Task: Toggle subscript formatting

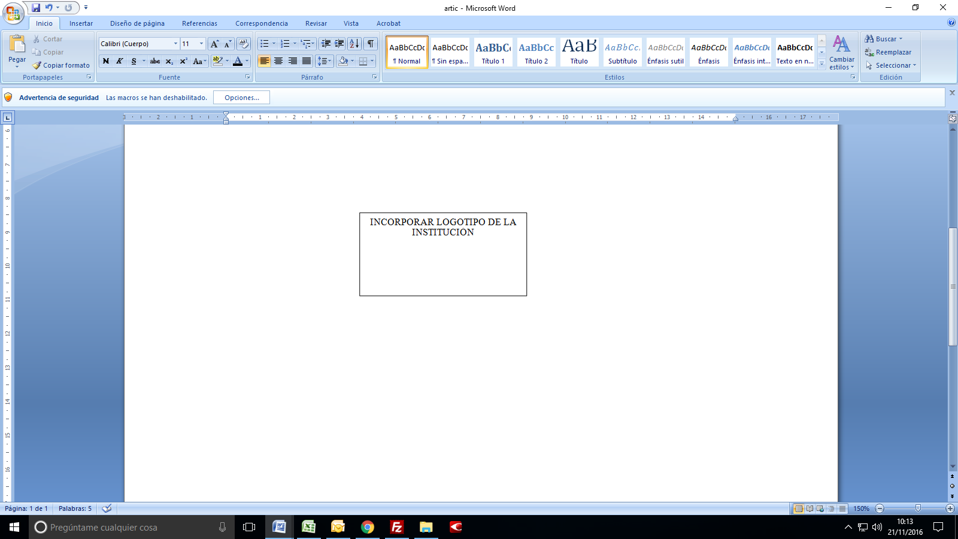Action: coord(169,61)
